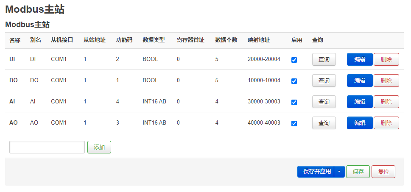Click the red 复位 button
This screenshot has width=411, height=192.
(x=383, y=172)
